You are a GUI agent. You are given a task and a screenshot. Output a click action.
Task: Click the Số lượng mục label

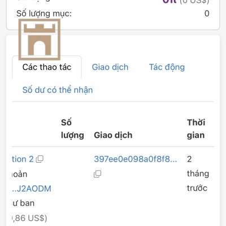point(44,14)
